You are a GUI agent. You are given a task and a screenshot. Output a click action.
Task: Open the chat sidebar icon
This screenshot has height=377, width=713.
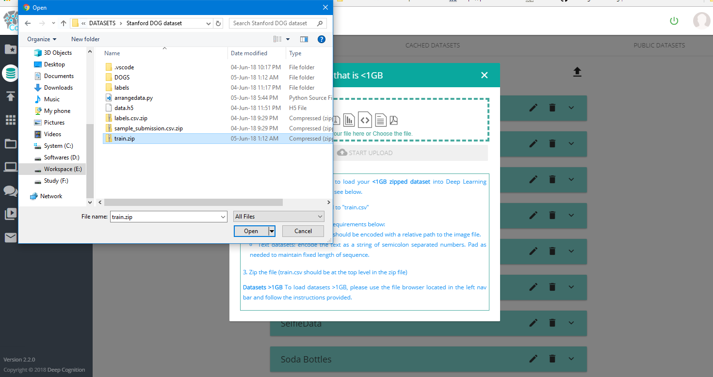click(10, 190)
